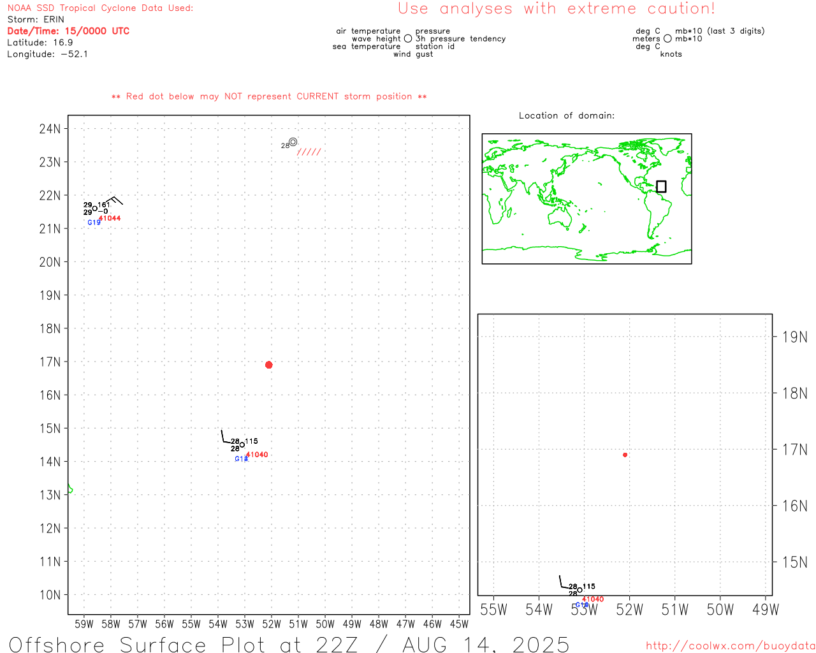Select the wind barb at station 41044

(115, 201)
